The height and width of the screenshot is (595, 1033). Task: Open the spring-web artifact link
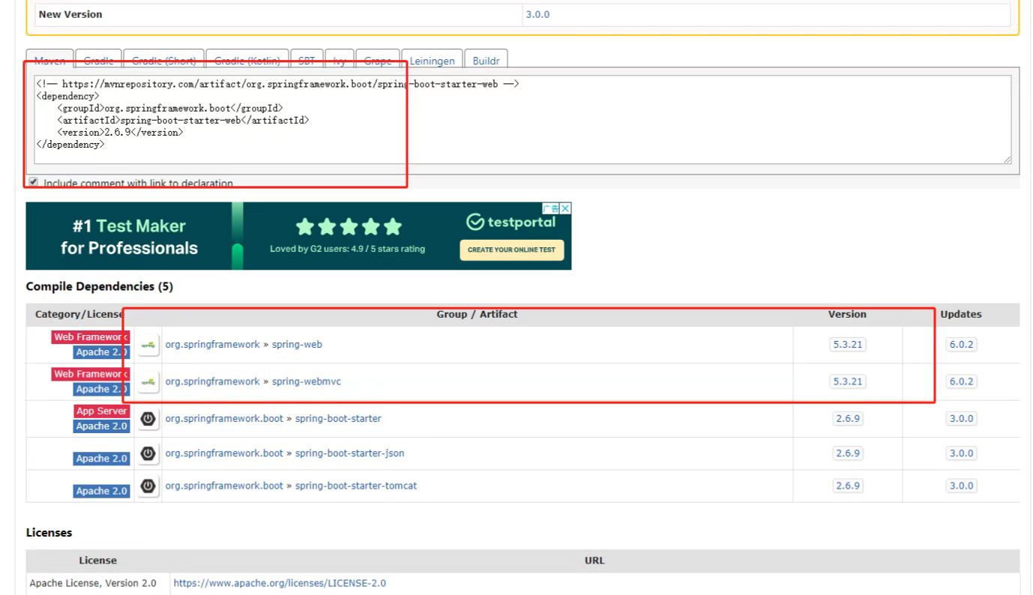click(297, 345)
